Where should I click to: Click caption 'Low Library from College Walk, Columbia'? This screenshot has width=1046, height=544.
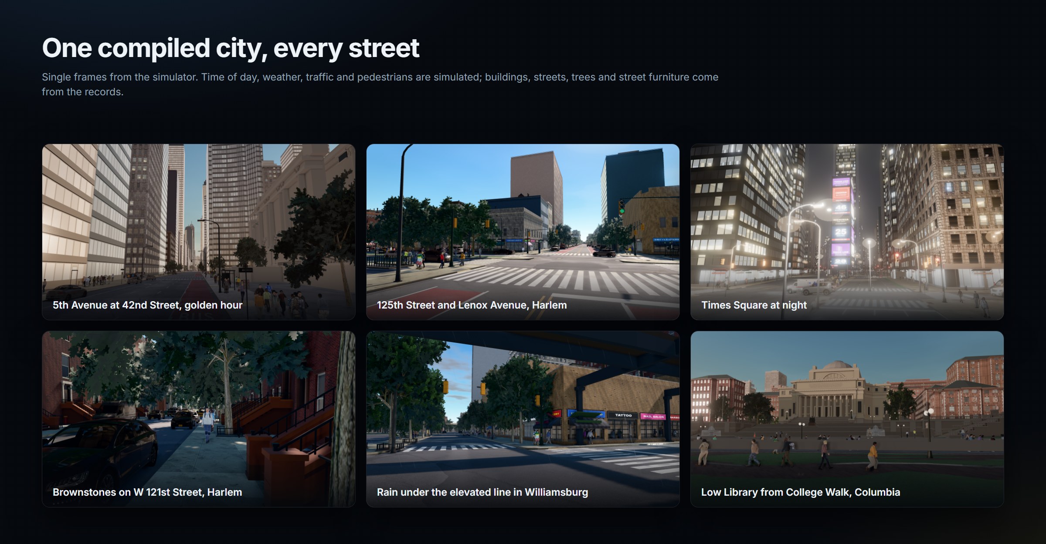(x=801, y=492)
